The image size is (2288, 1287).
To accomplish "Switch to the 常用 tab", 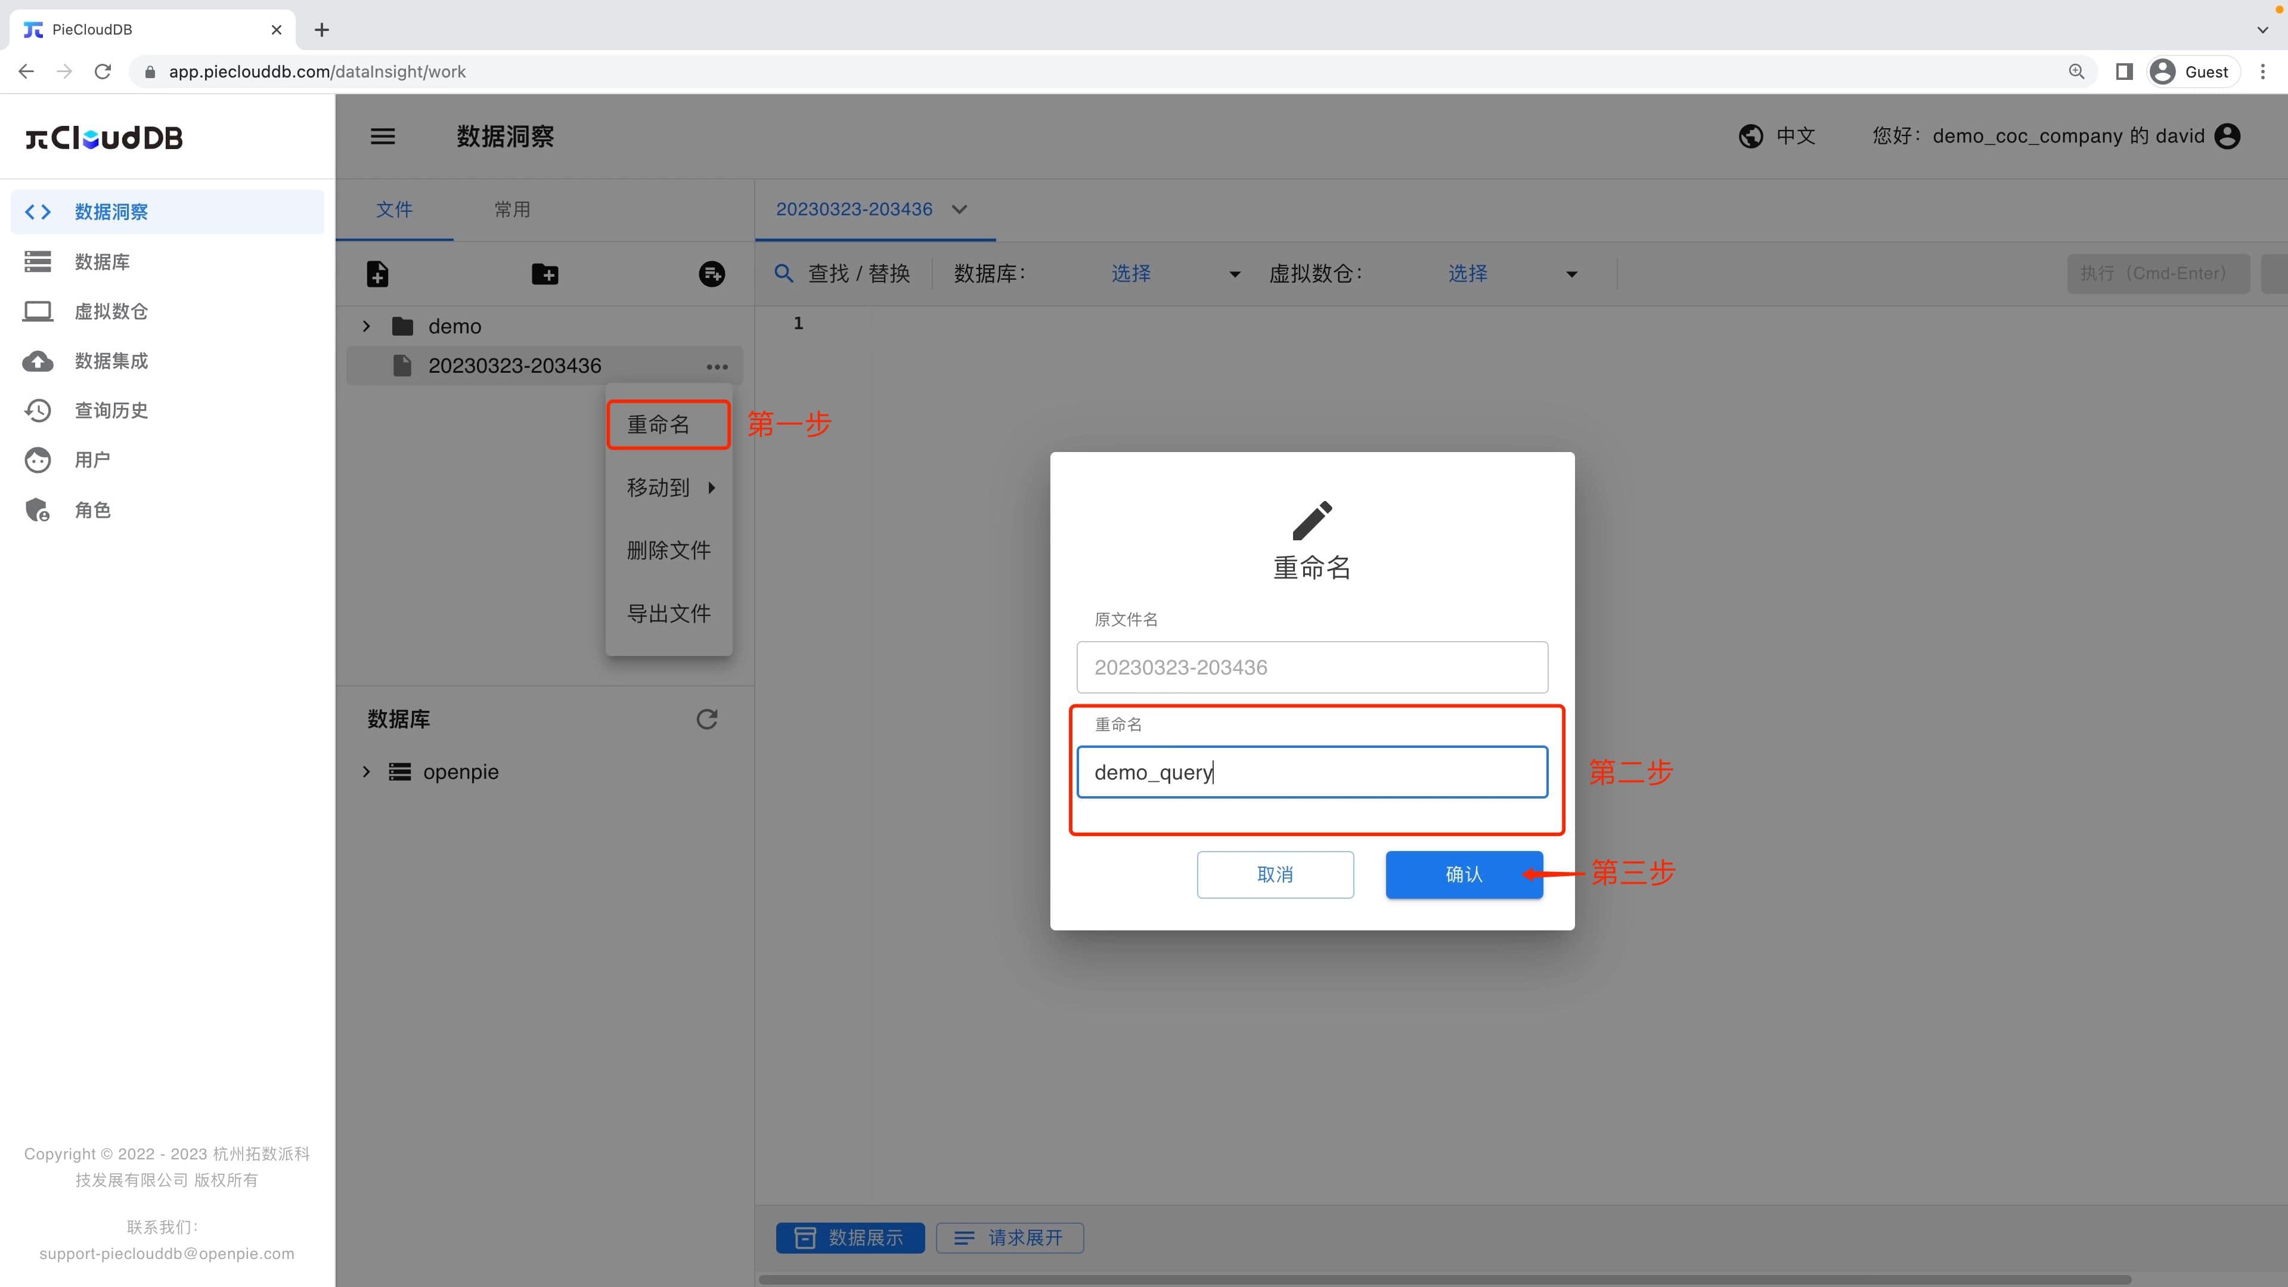I will click(x=513, y=210).
